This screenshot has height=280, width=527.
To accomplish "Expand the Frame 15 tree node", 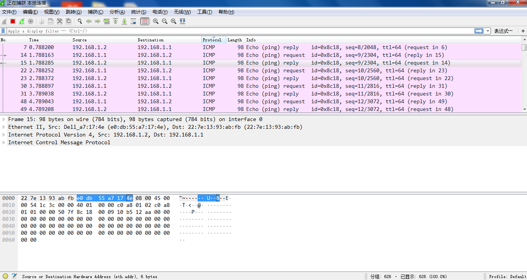I will (4, 120).
